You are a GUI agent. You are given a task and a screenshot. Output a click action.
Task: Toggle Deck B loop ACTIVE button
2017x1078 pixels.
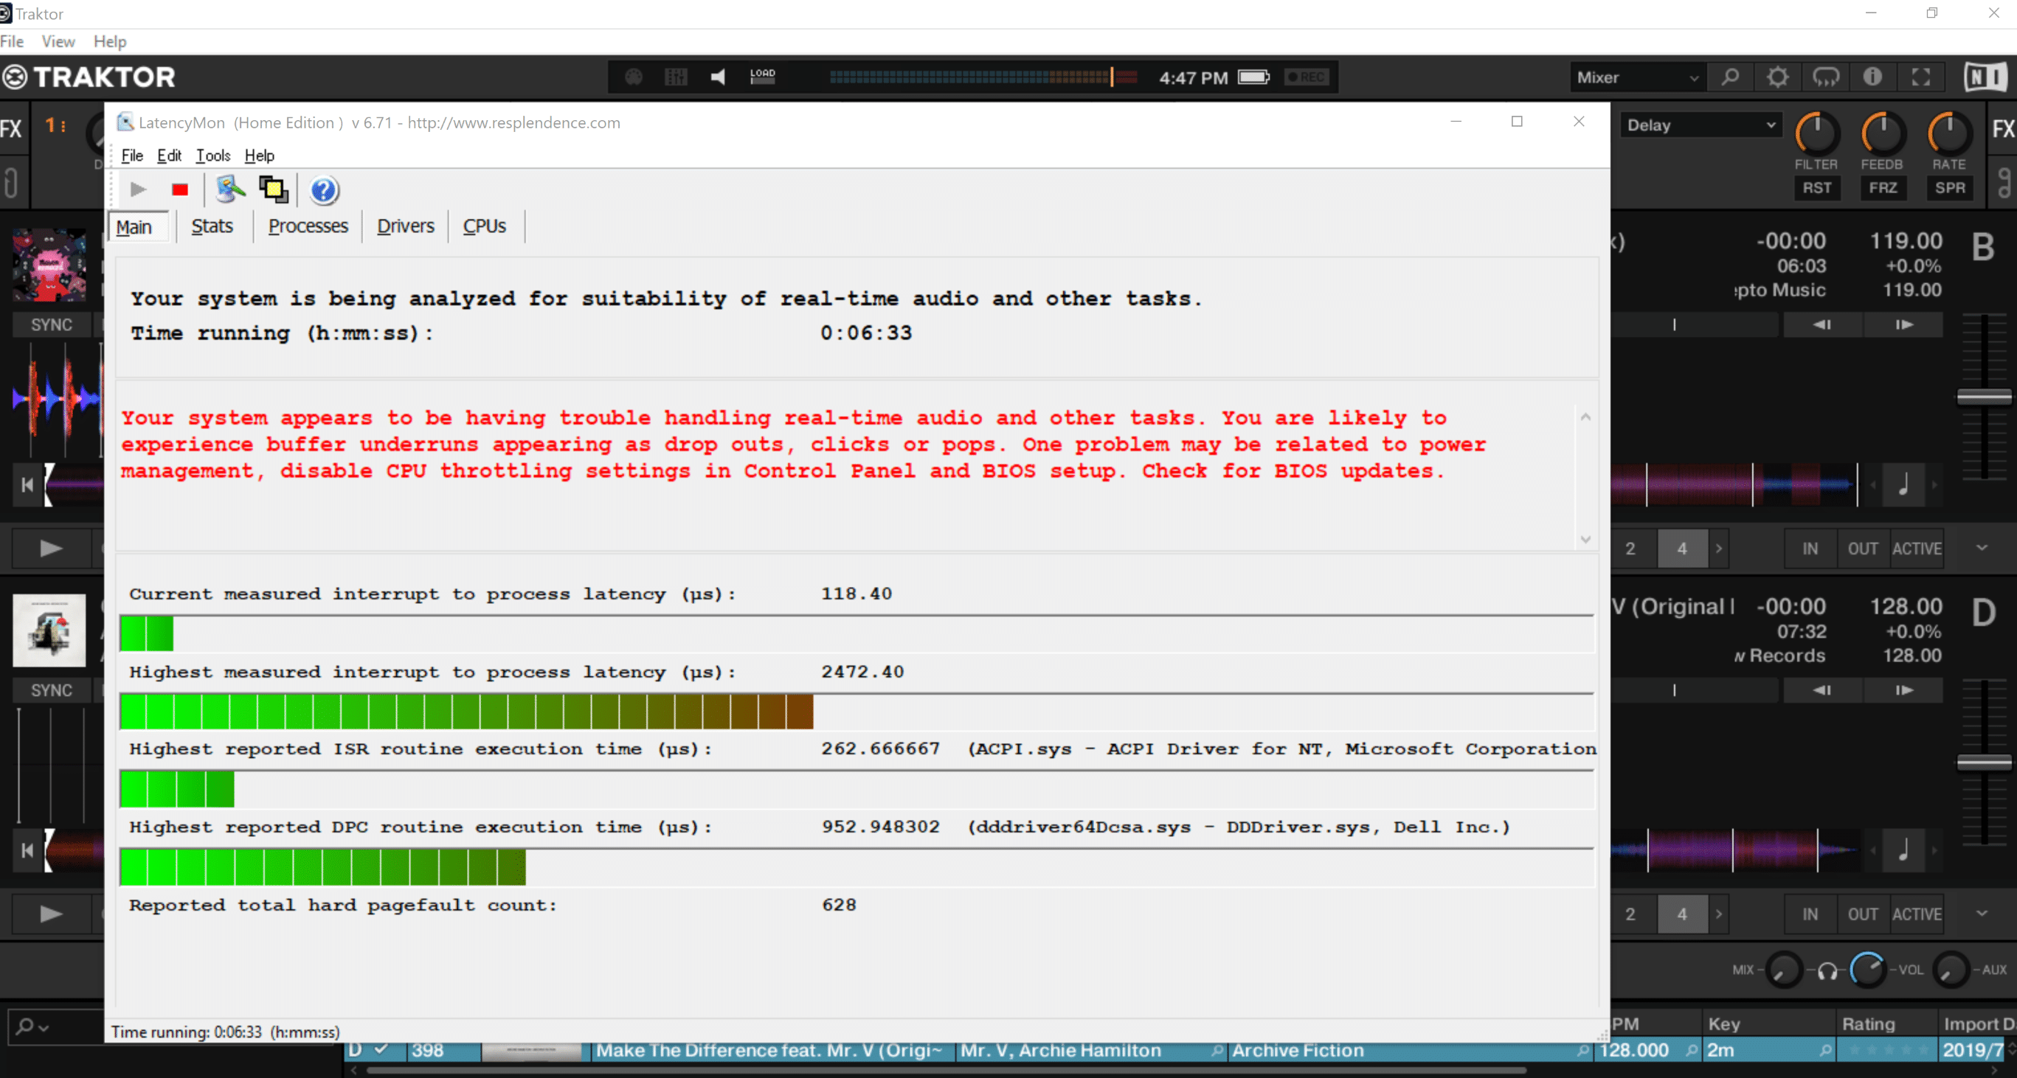click(x=1917, y=549)
